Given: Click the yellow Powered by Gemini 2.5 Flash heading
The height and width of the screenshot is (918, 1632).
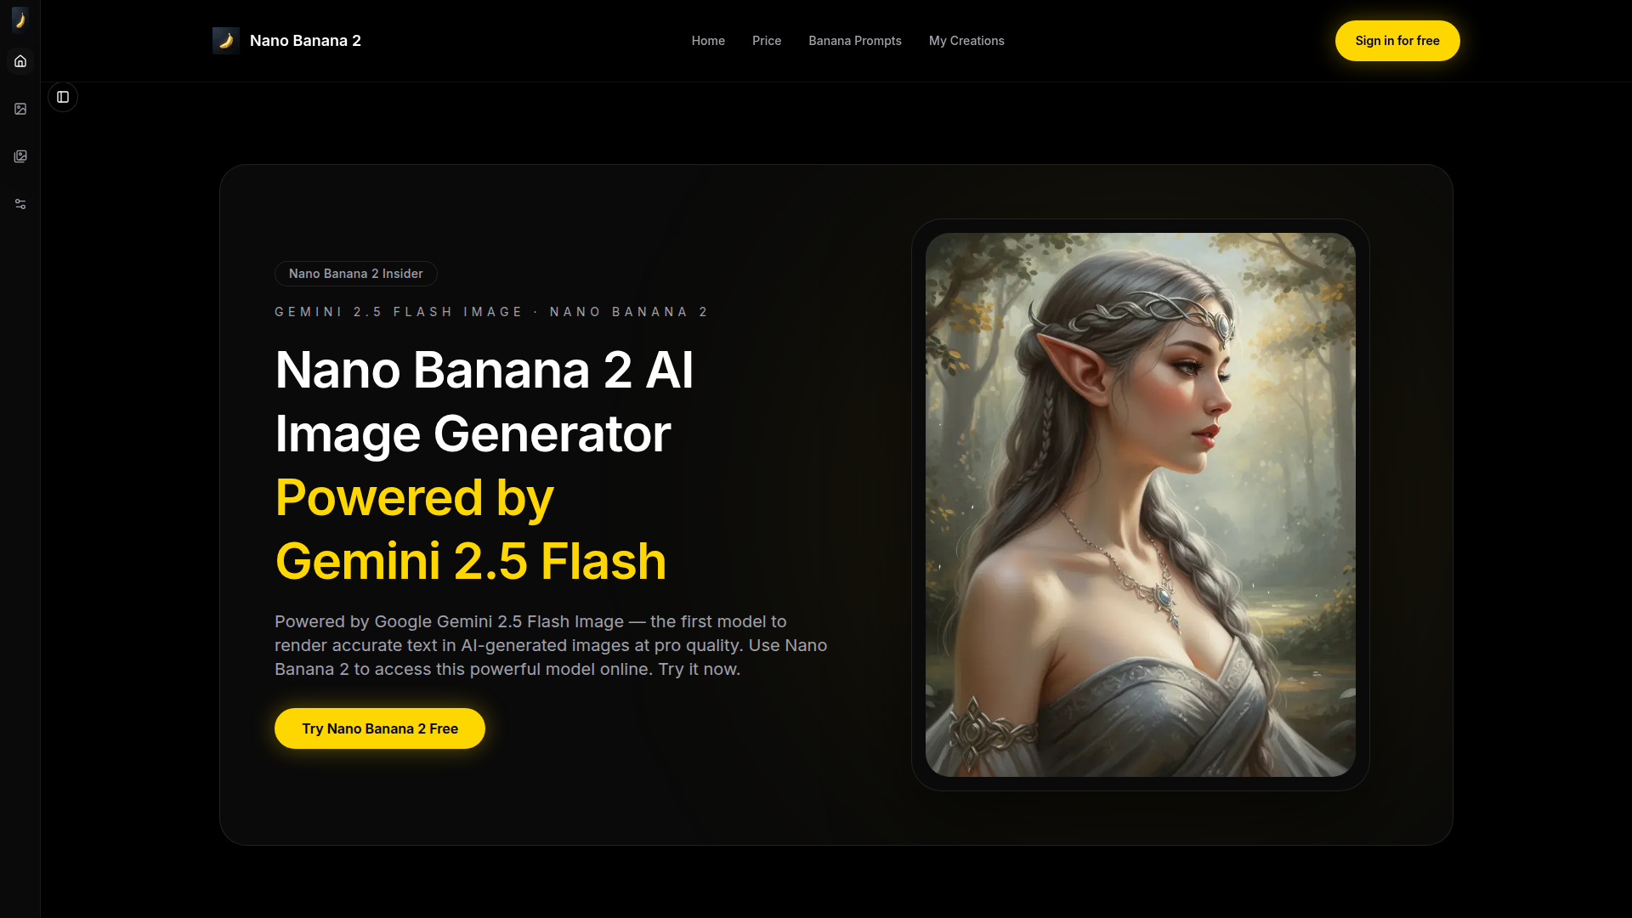Looking at the screenshot, I should (x=470, y=529).
